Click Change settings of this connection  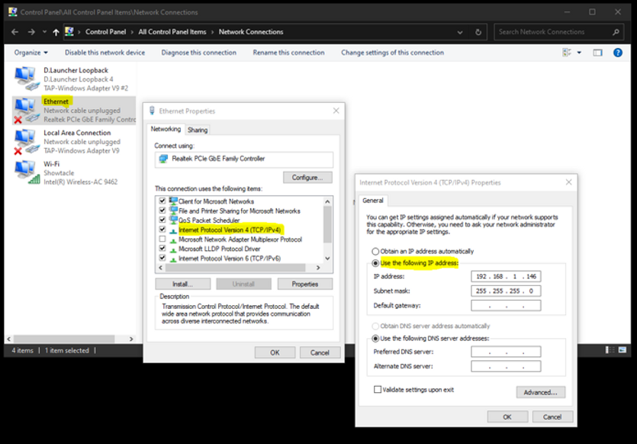click(392, 53)
